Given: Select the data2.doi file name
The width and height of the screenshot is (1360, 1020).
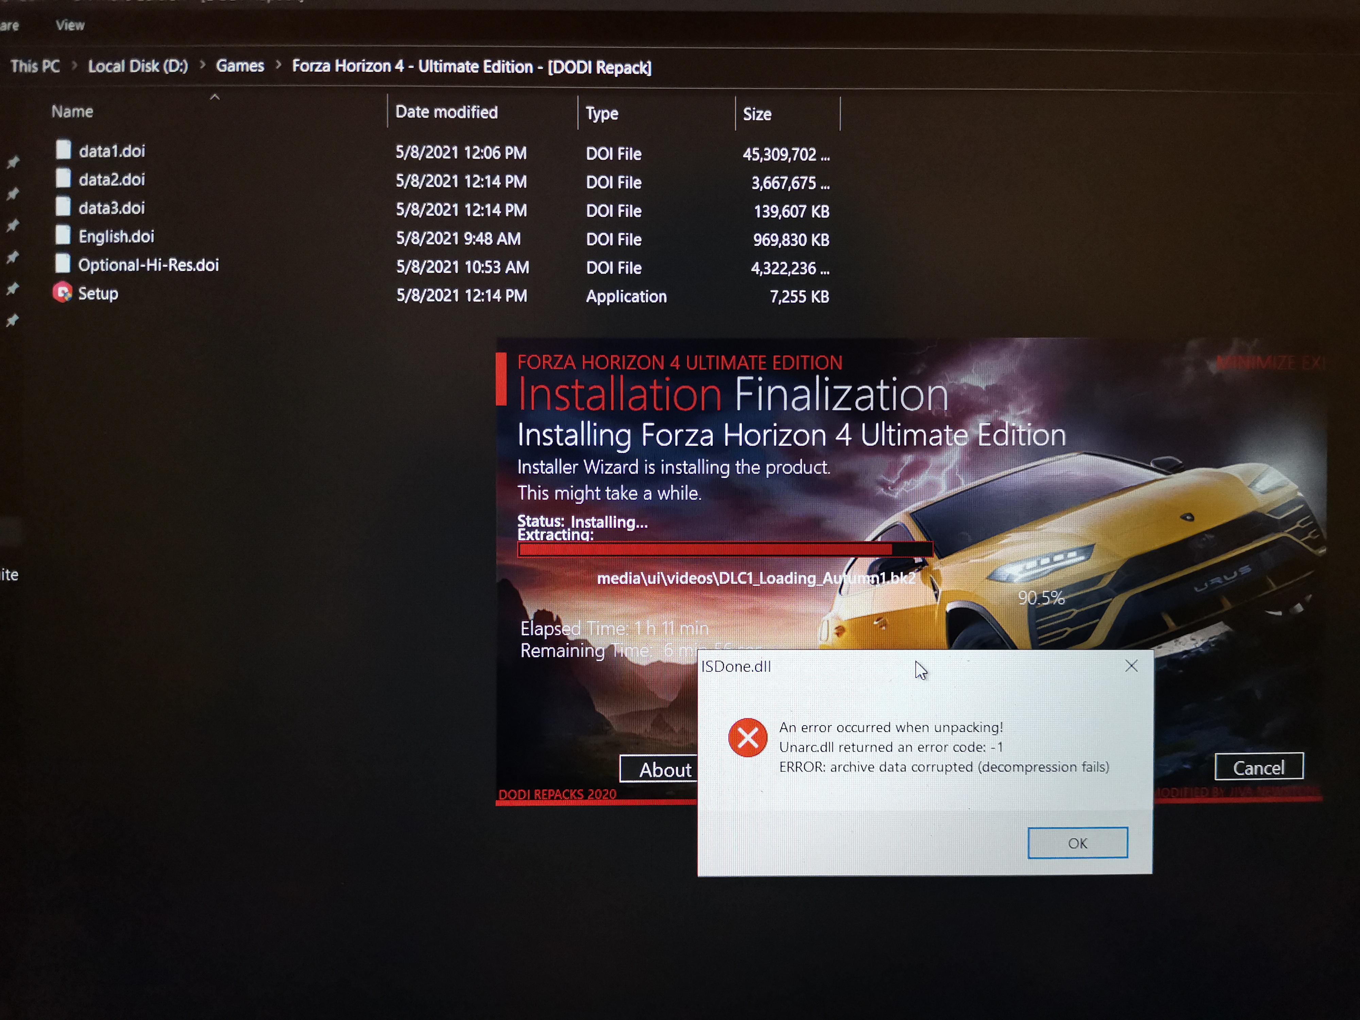Looking at the screenshot, I should point(112,180).
